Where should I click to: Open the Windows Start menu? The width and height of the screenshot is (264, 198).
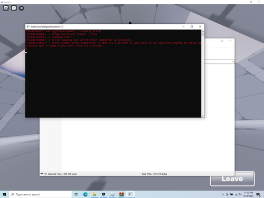click(x=4, y=194)
